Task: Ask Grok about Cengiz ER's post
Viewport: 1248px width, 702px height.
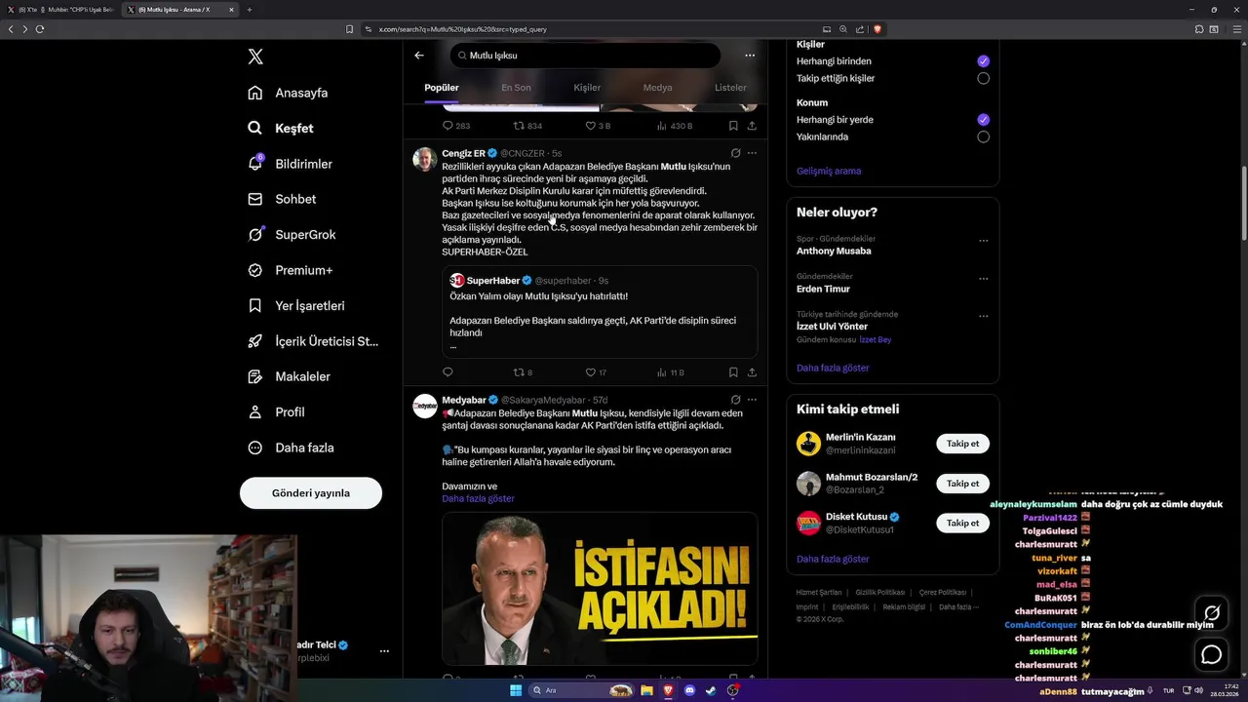Action: point(735,153)
